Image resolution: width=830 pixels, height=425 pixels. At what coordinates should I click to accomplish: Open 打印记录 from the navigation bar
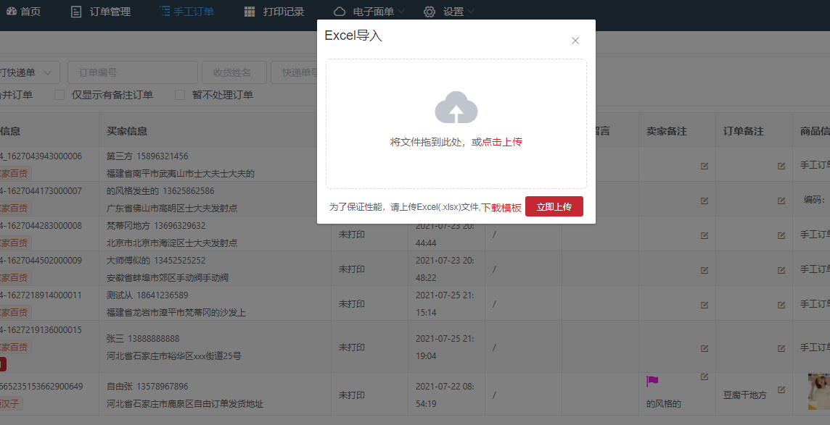click(x=274, y=12)
